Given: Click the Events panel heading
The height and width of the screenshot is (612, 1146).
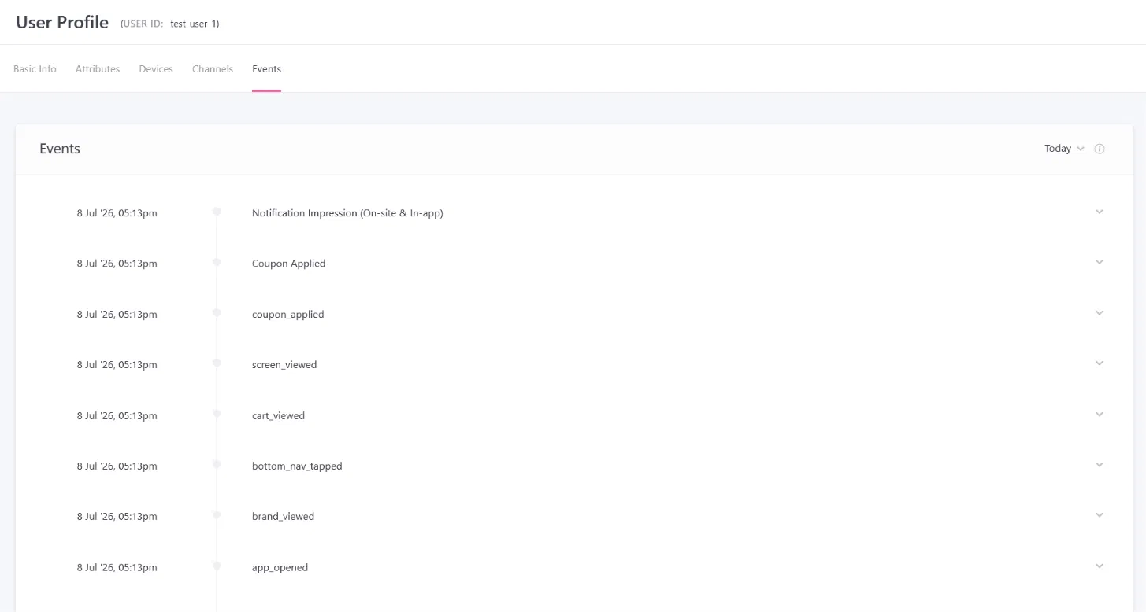Looking at the screenshot, I should point(60,149).
